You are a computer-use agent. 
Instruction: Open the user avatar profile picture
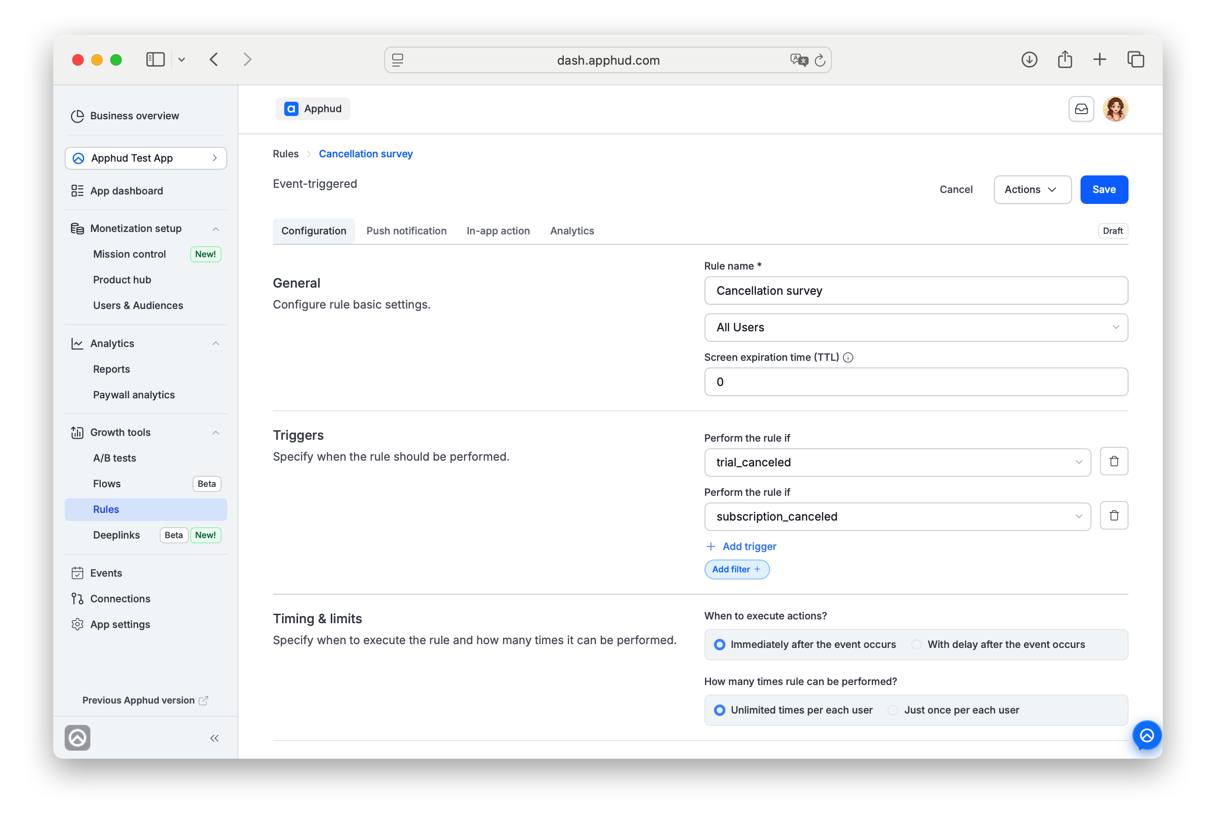pos(1116,109)
